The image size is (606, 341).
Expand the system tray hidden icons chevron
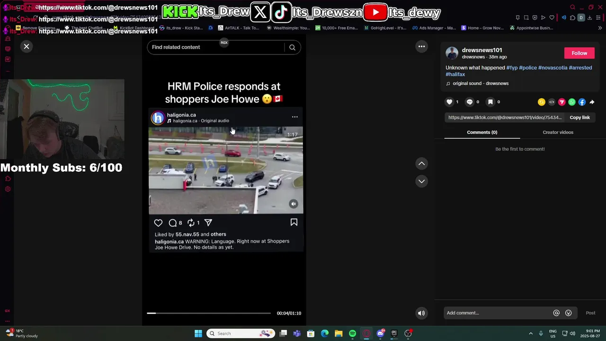pos(530,333)
